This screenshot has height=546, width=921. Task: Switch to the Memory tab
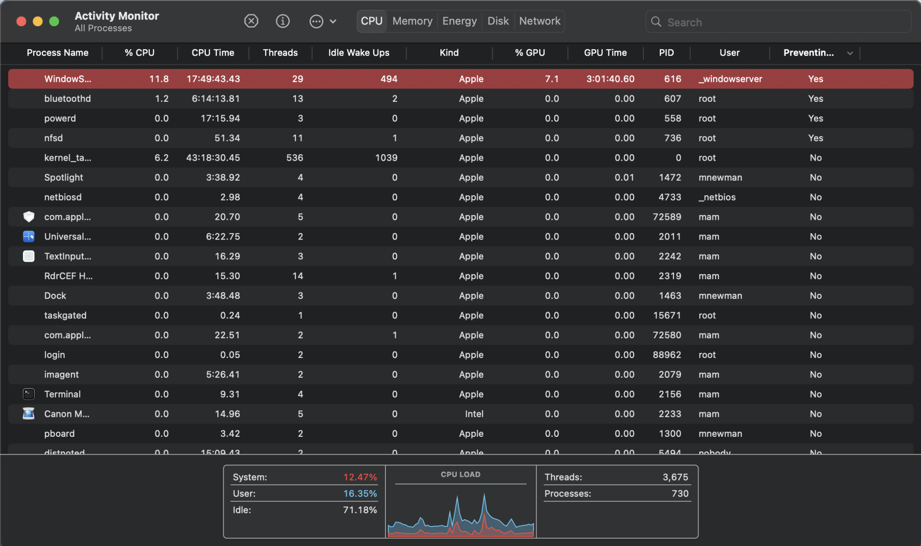(x=412, y=21)
